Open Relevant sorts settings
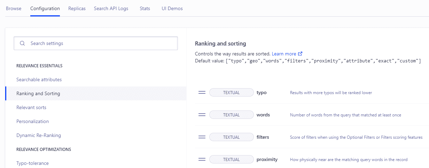Viewport: 429px width, 168px height. click(x=31, y=107)
